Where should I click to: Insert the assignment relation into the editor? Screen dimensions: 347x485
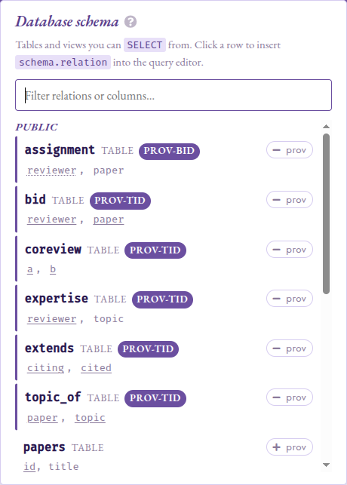(x=60, y=150)
